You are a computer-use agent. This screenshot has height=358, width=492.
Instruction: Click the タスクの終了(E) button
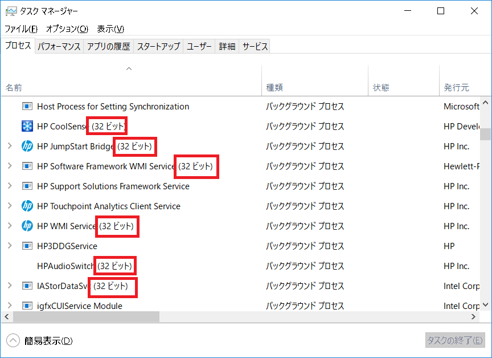455,340
